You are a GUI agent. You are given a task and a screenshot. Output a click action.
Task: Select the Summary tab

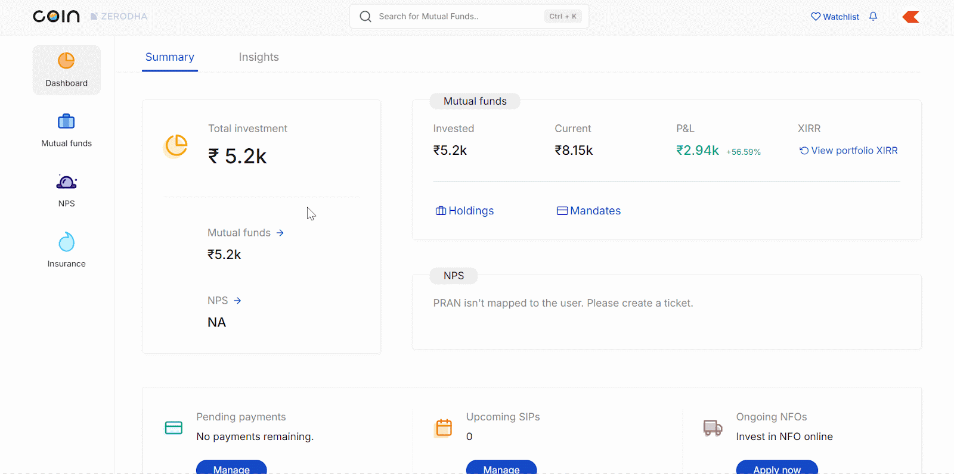coord(170,57)
